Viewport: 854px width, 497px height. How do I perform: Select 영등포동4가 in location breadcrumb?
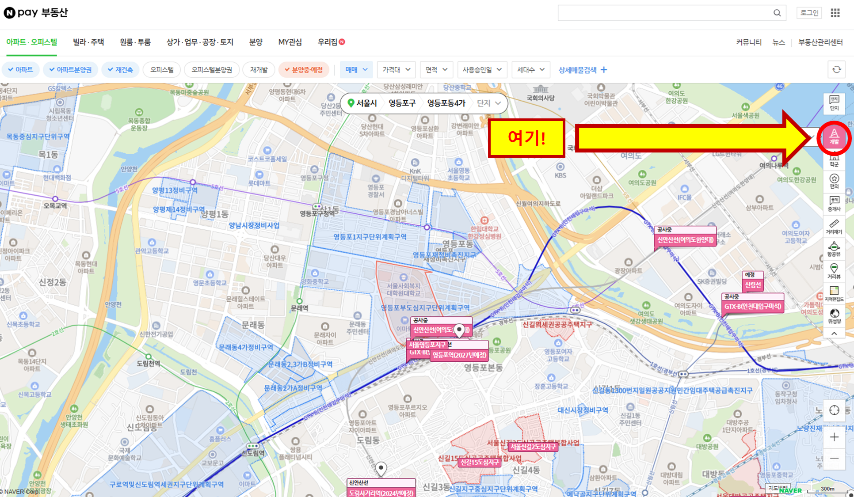446,103
